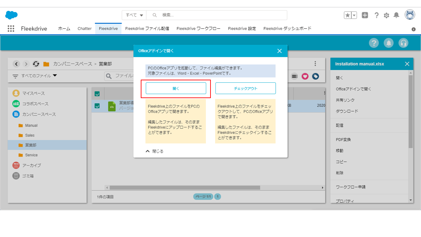Click the refresh folder icon

point(36,64)
